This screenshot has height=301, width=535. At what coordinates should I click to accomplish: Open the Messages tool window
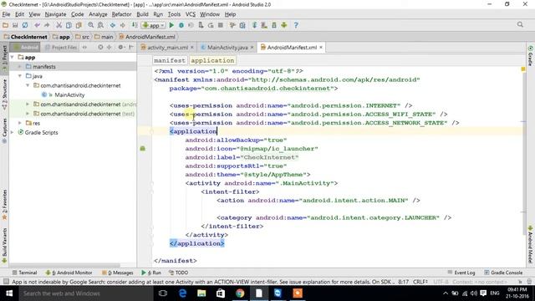pos(118,273)
